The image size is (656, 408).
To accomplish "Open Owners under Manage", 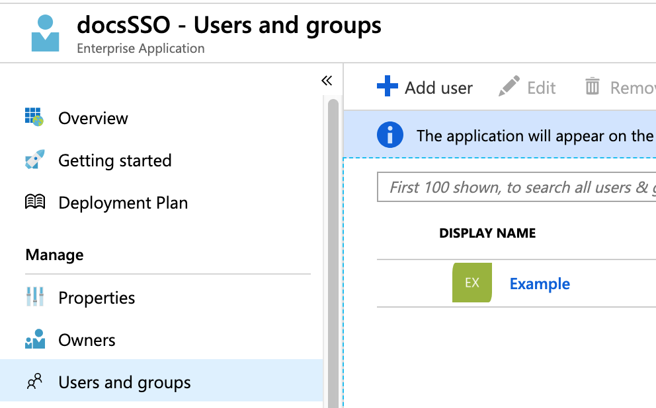I will pos(87,341).
